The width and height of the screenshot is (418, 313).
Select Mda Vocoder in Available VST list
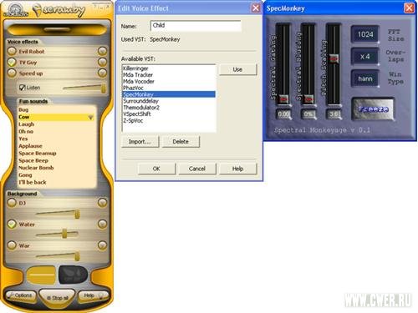point(169,82)
